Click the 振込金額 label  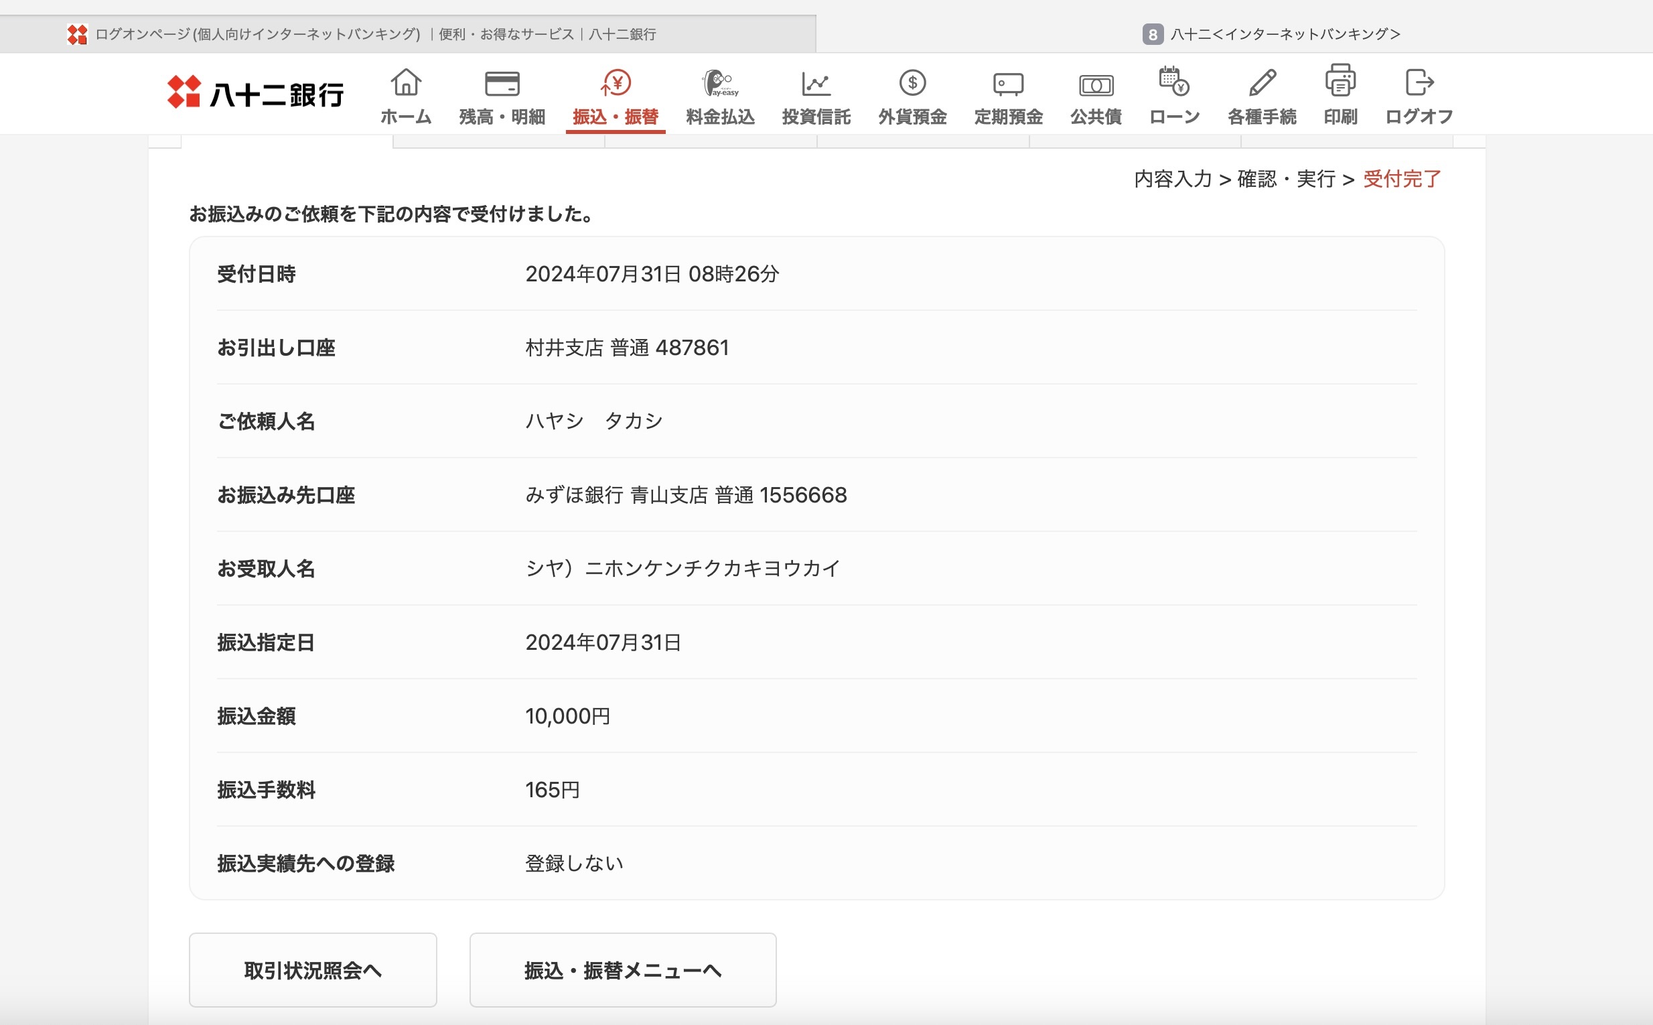click(x=256, y=716)
